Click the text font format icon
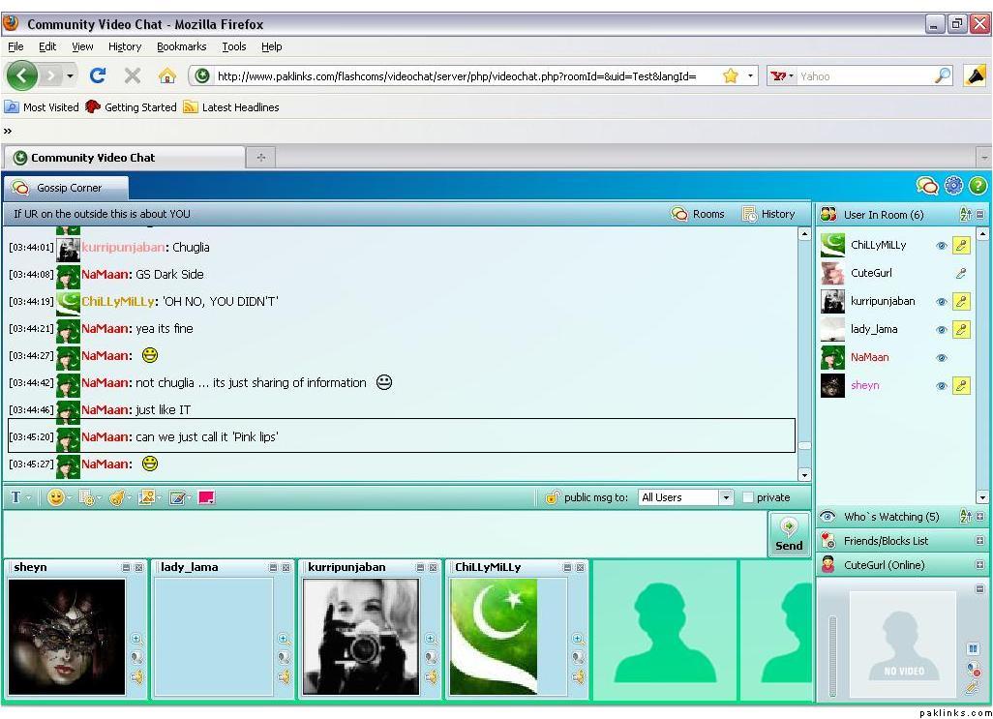This screenshot has width=993, height=719. (x=15, y=497)
